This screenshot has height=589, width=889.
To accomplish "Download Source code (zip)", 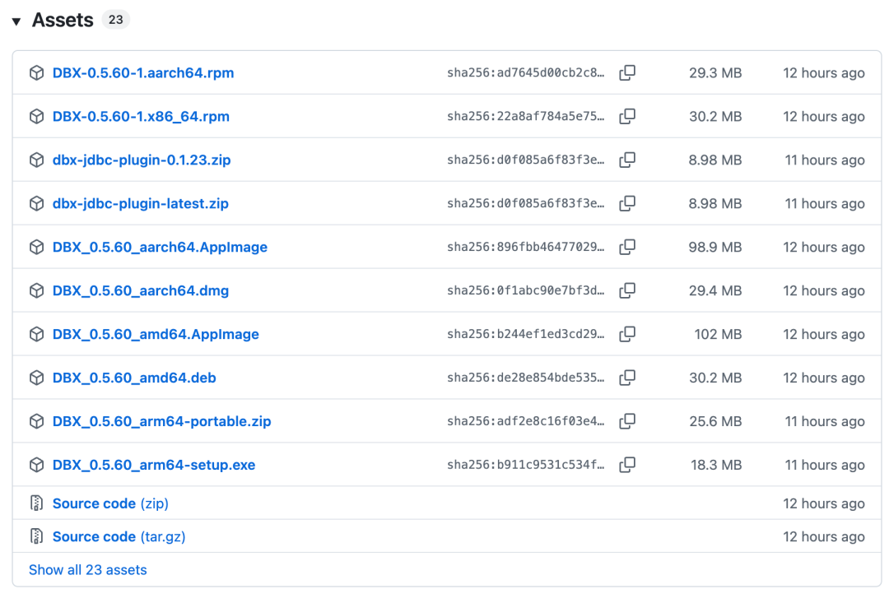I will [110, 503].
